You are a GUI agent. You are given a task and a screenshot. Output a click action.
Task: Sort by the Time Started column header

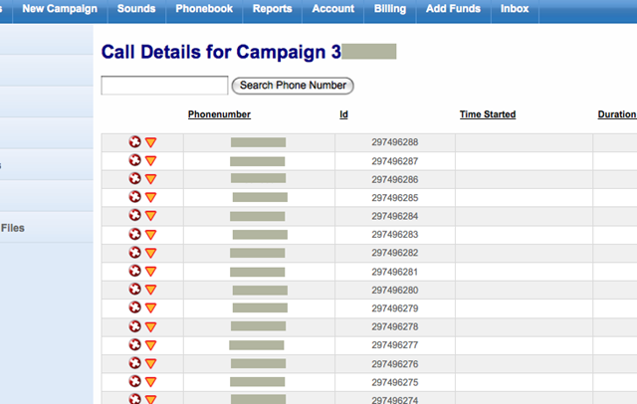(x=487, y=115)
